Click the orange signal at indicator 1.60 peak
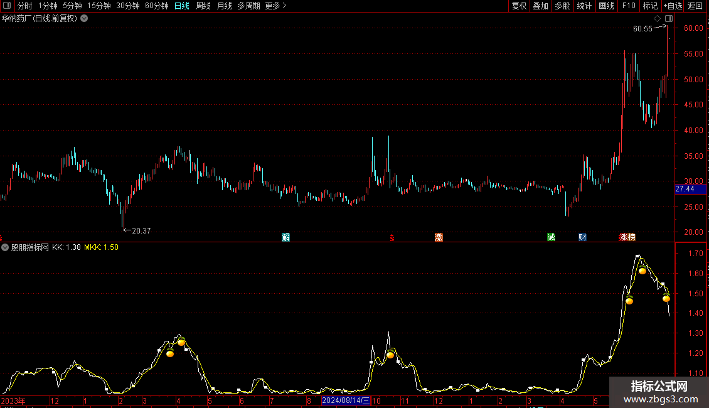 pos(642,270)
